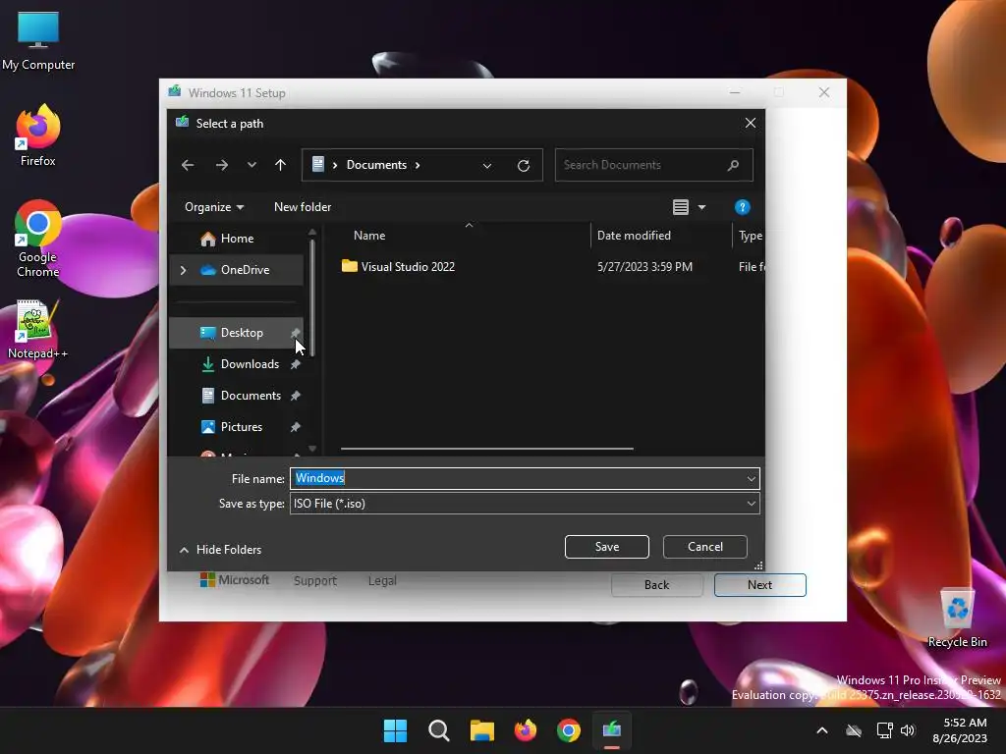Open Support link in Windows 11 Setup
The image size is (1006, 754).
click(315, 581)
